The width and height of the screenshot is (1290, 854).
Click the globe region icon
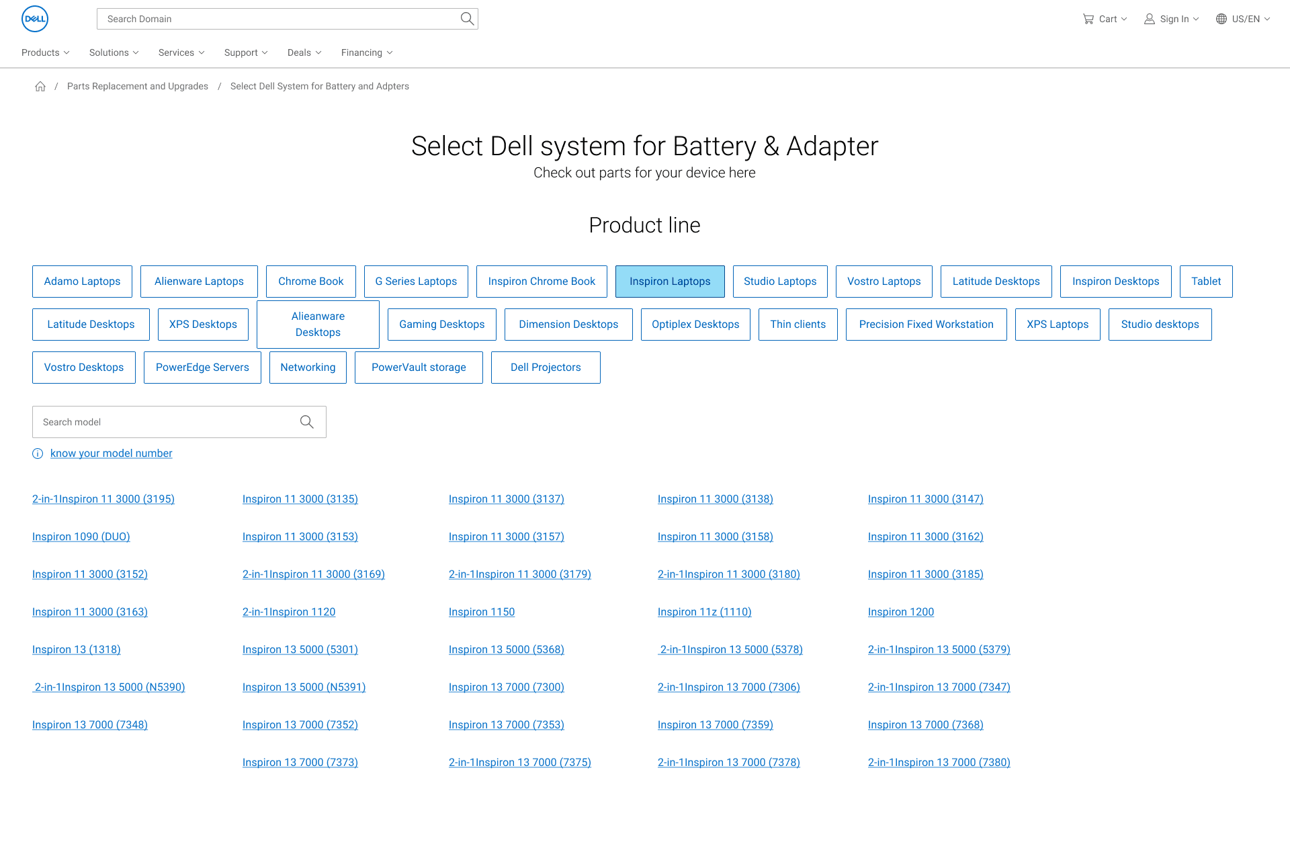point(1221,19)
